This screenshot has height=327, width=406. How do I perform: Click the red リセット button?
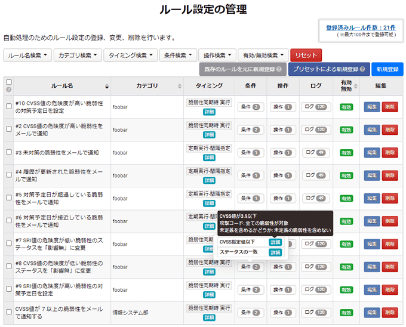[306, 55]
